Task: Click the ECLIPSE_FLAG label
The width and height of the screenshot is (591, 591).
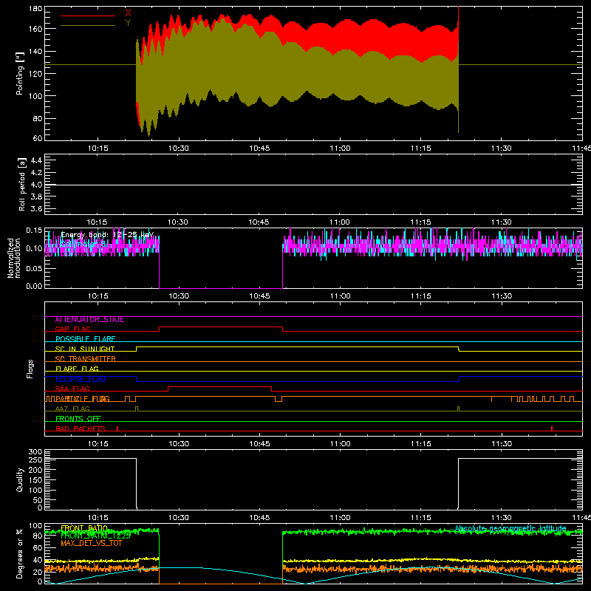Action: 81,379
